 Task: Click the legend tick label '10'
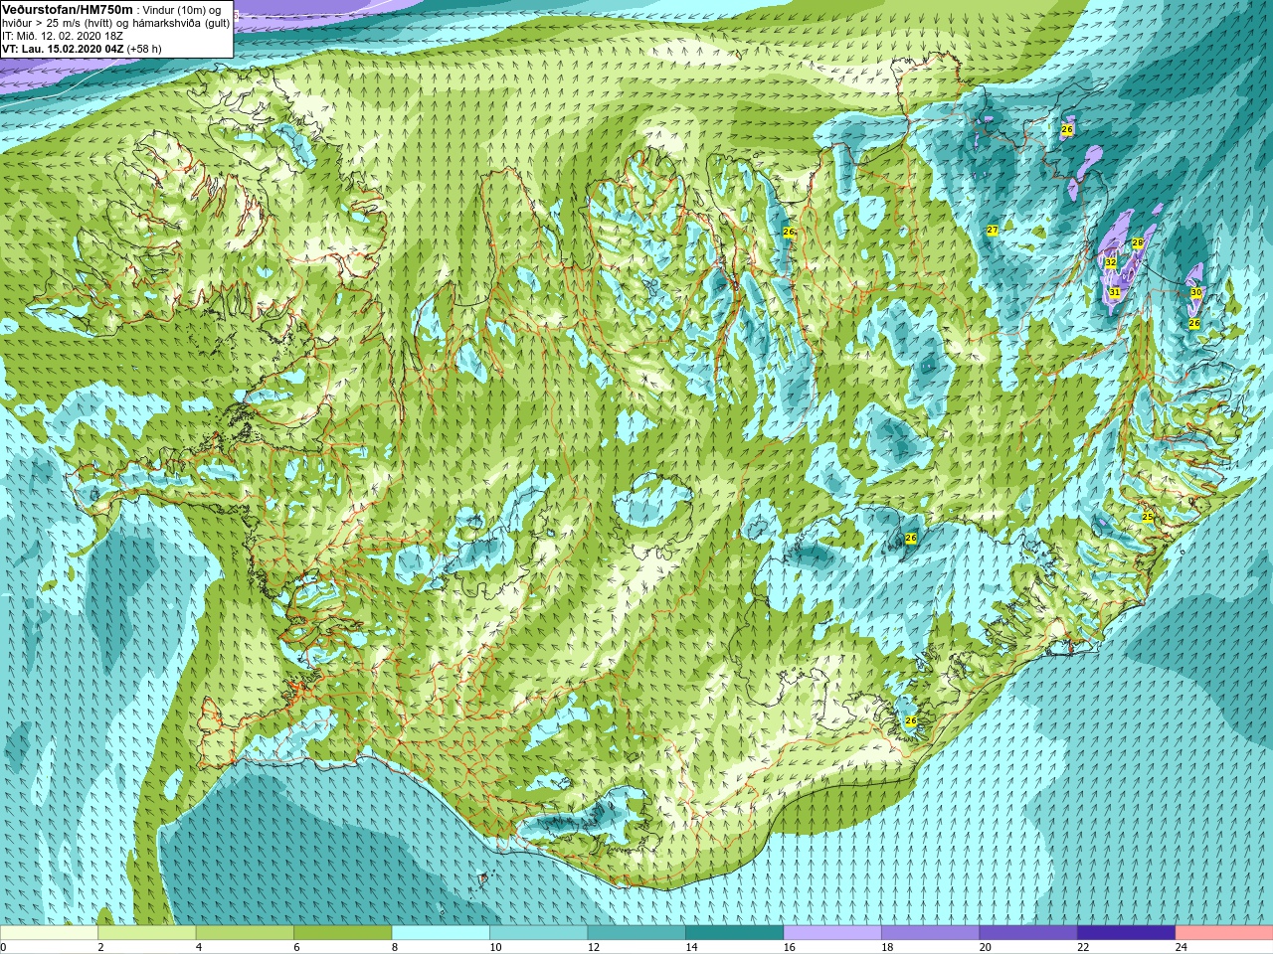(495, 947)
